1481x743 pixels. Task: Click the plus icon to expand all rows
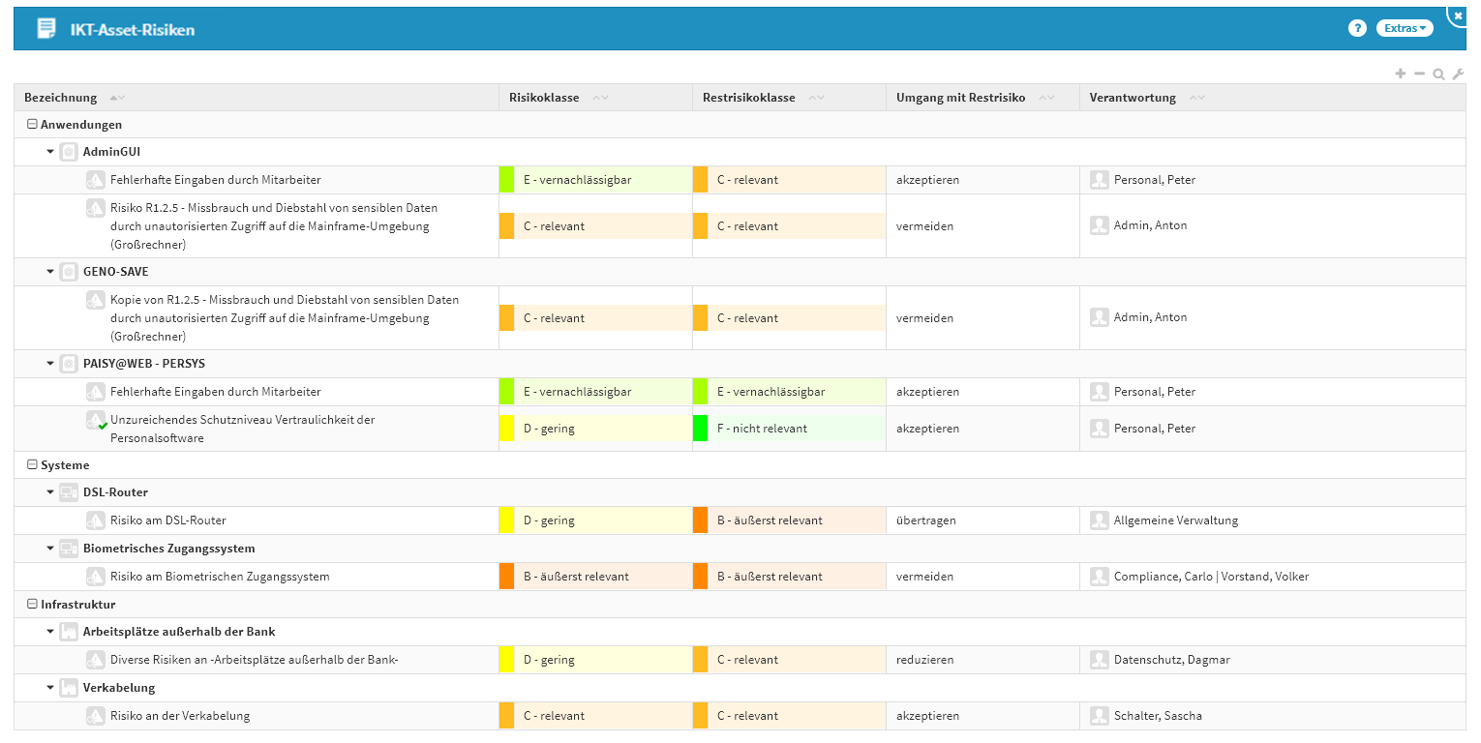coord(1400,74)
